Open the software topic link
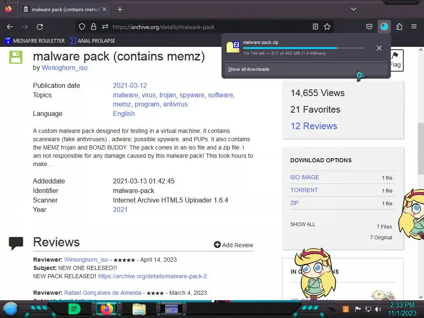Viewport: 424px width, 318px height. coord(220,95)
